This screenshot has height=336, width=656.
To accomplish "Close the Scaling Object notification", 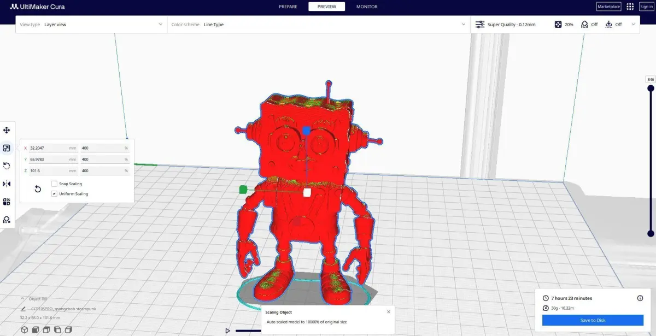I will pyautogui.click(x=389, y=311).
